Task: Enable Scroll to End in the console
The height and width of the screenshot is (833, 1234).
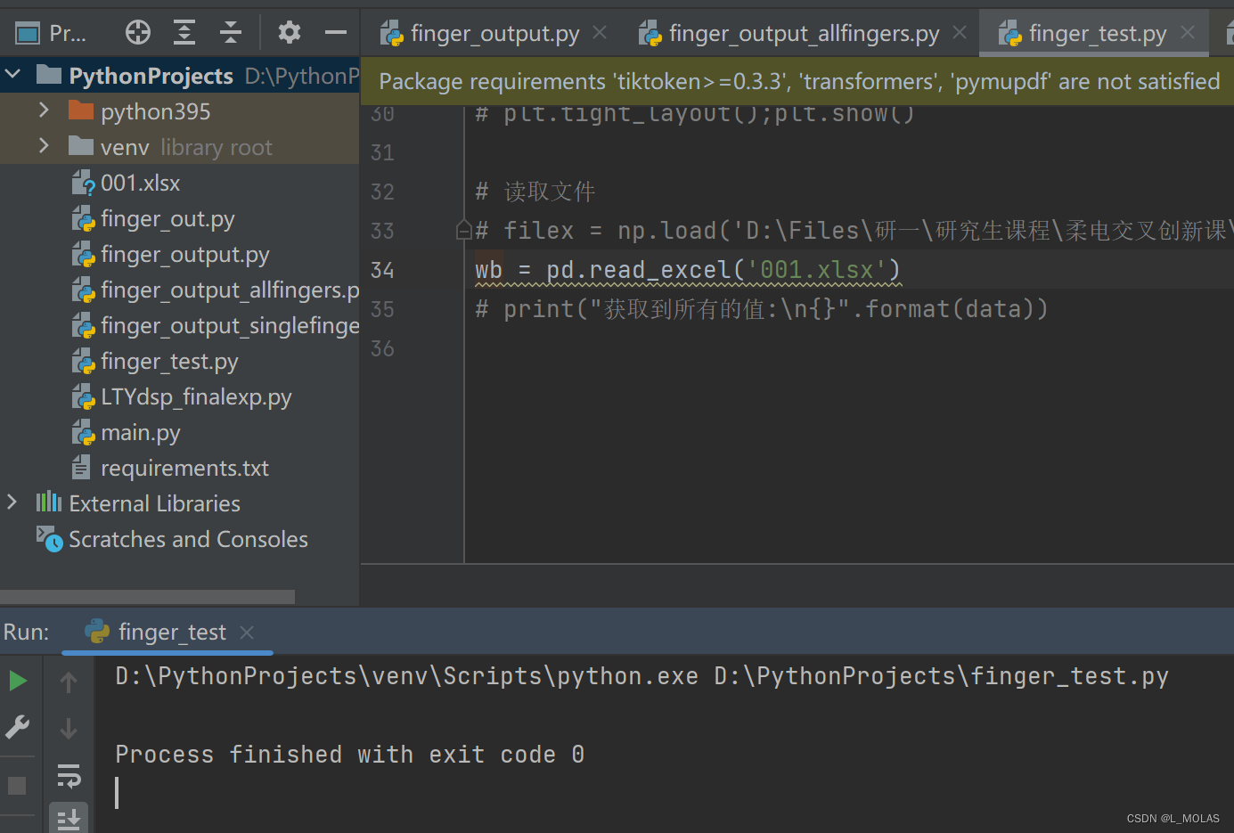Action: point(69,817)
